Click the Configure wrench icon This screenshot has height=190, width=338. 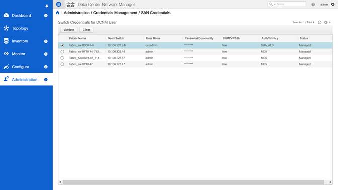pyautogui.click(x=6, y=67)
